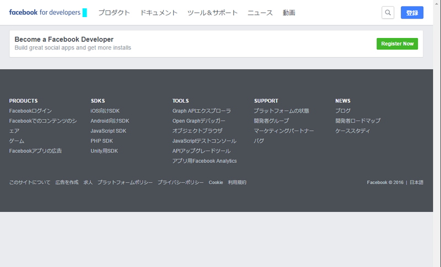441x267 pixels.
Task: Open Graph APIエクスプローラ link
Action: point(201,111)
